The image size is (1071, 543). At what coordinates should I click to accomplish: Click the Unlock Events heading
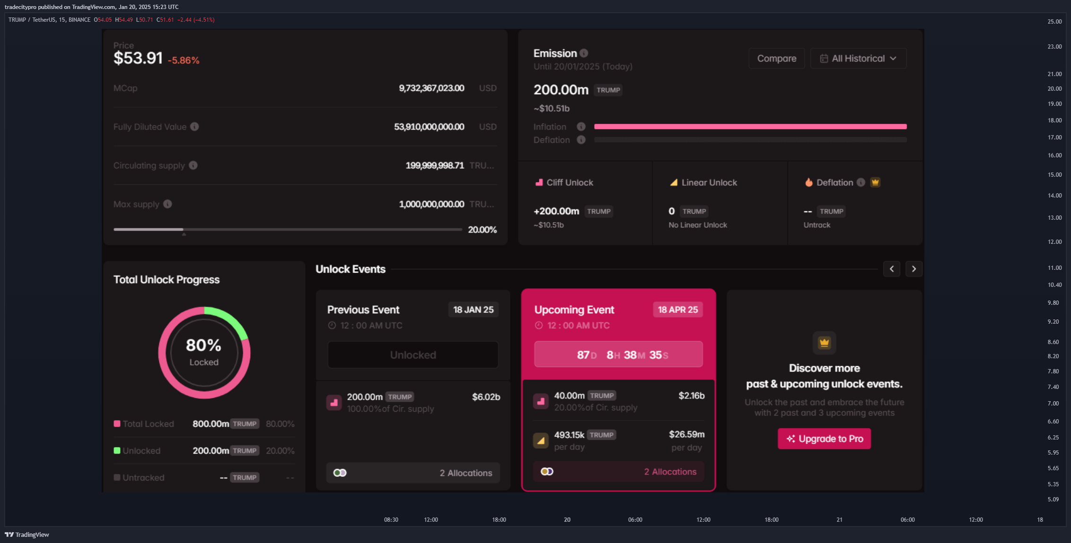point(351,269)
